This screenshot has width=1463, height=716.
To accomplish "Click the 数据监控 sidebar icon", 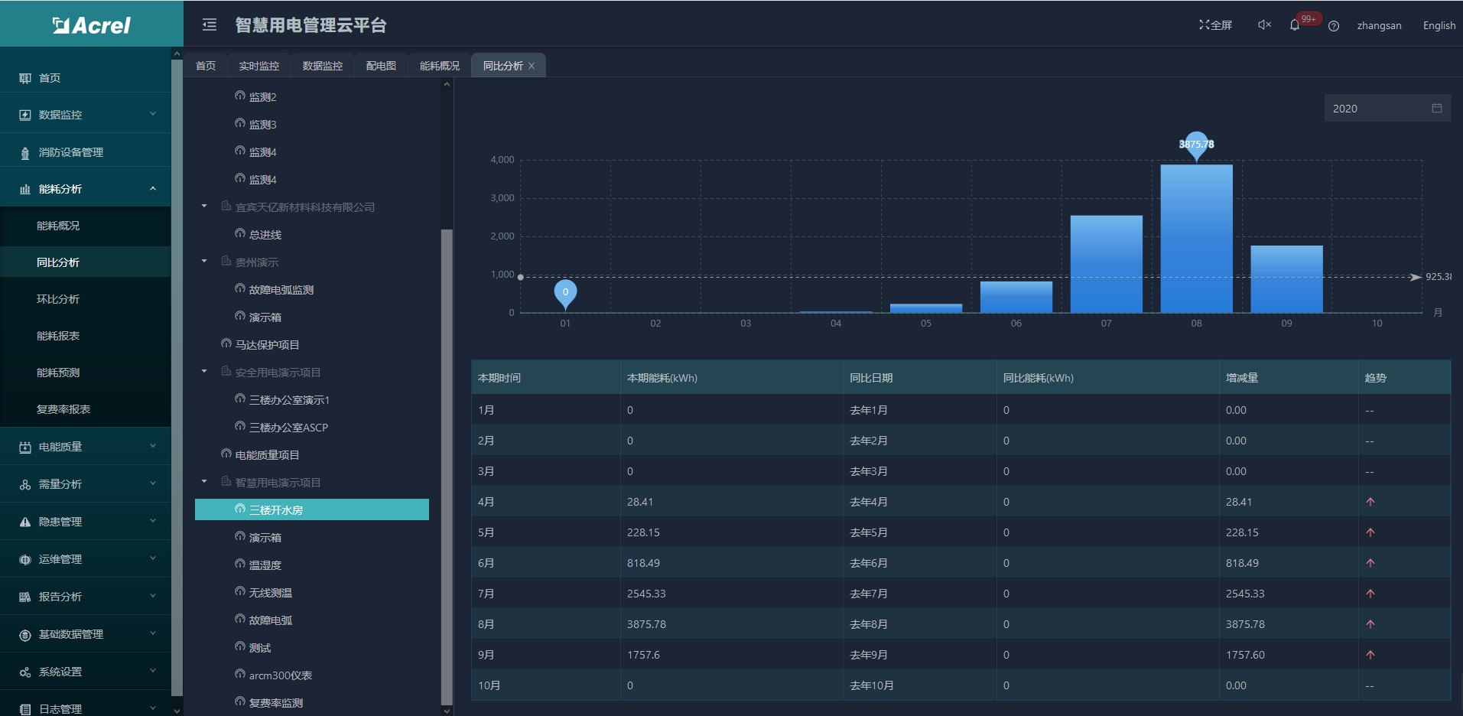I will 25,115.
